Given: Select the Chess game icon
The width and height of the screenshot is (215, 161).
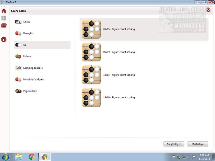Looking at the screenshot, I should pyautogui.click(x=18, y=22).
